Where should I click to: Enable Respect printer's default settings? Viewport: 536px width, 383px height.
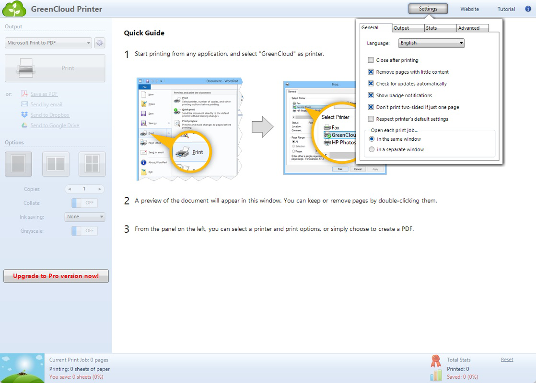tap(371, 119)
